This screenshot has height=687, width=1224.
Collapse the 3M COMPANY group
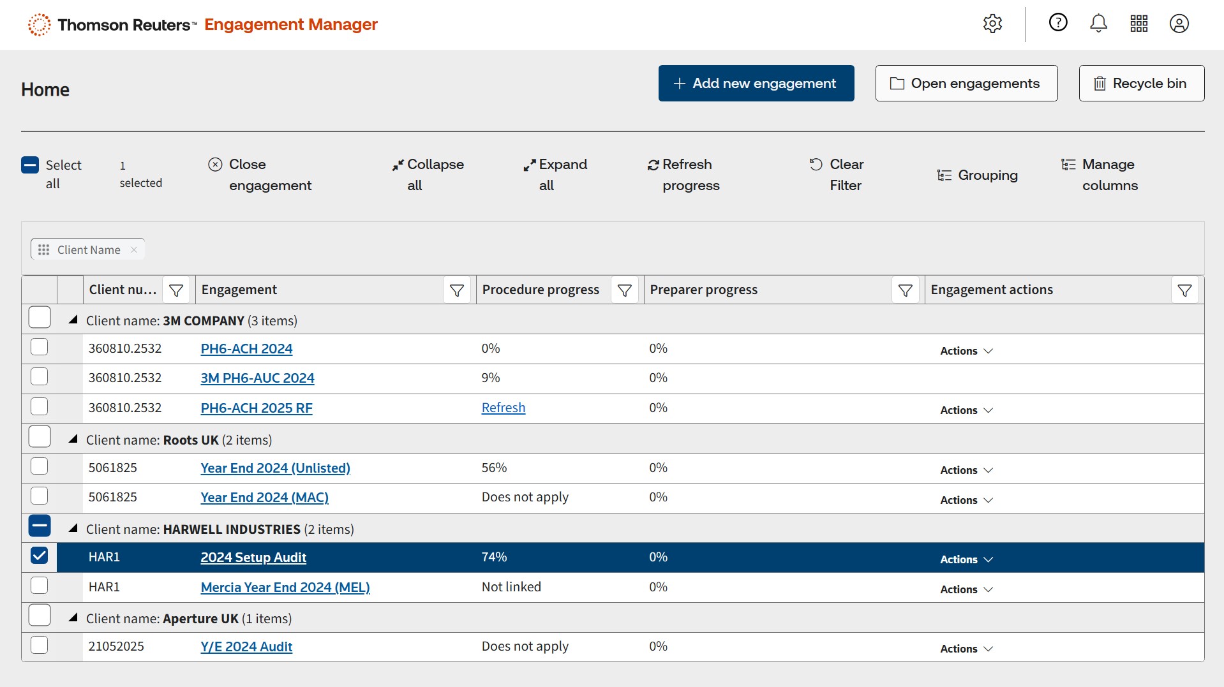coord(73,320)
